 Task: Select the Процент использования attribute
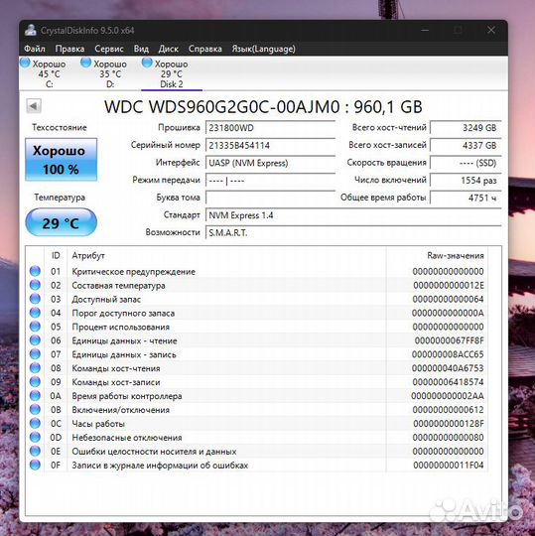(121, 328)
